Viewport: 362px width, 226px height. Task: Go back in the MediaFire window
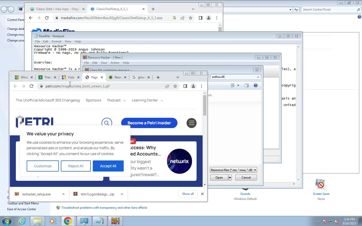pos(31,18)
